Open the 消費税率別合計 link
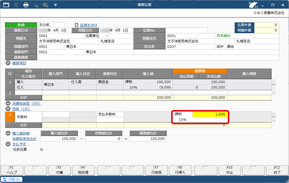The width and height of the screenshot is (289, 183). [24, 139]
